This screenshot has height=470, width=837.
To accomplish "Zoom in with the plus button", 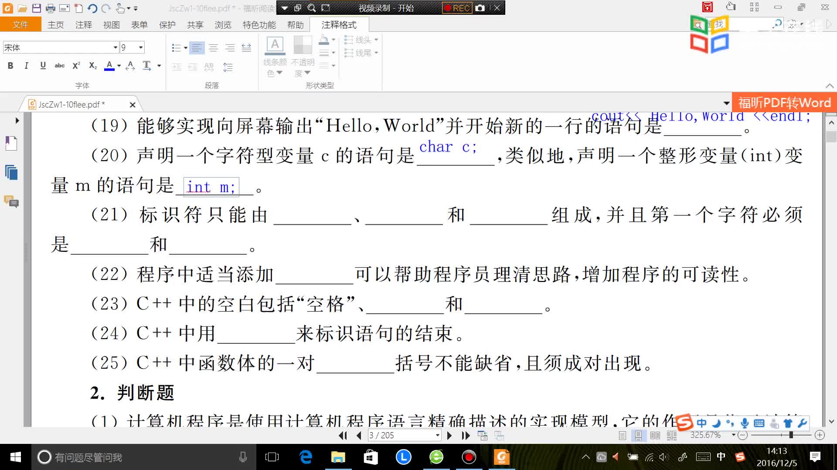I will [x=820, y=435].
